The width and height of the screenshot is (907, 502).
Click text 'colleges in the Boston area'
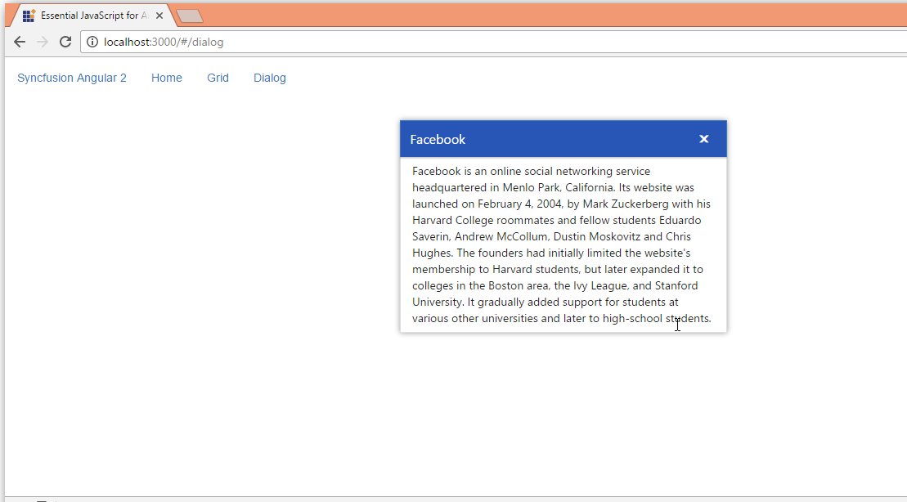coord(481,285)
